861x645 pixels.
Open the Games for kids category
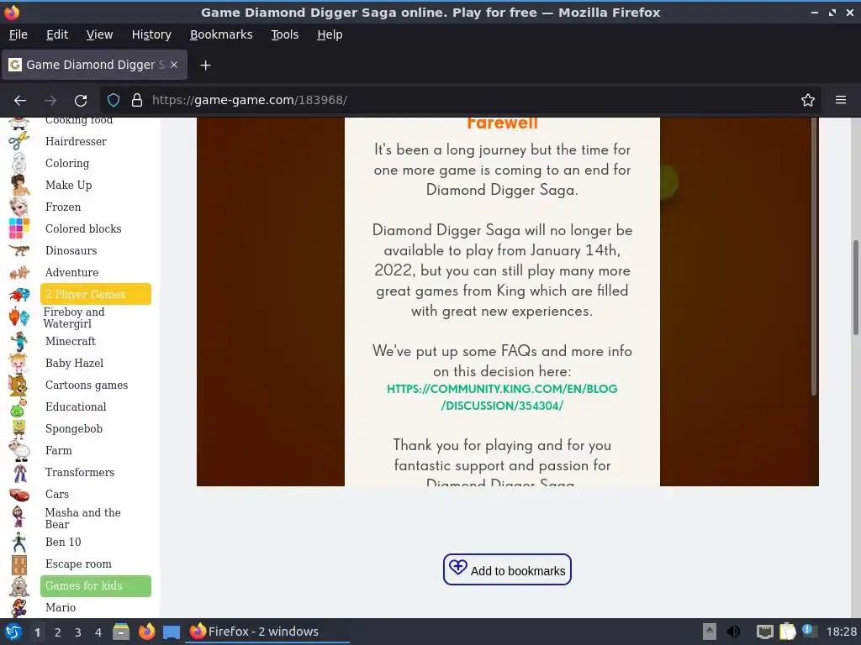96,585
